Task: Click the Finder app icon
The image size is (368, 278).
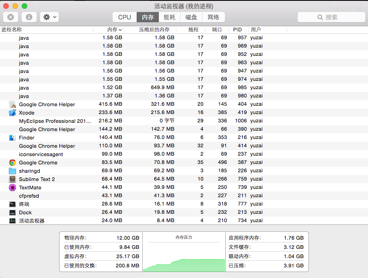Action: pyautogui.click(x=12, y=138)
